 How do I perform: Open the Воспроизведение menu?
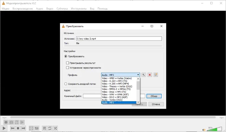tap(23, 9)
